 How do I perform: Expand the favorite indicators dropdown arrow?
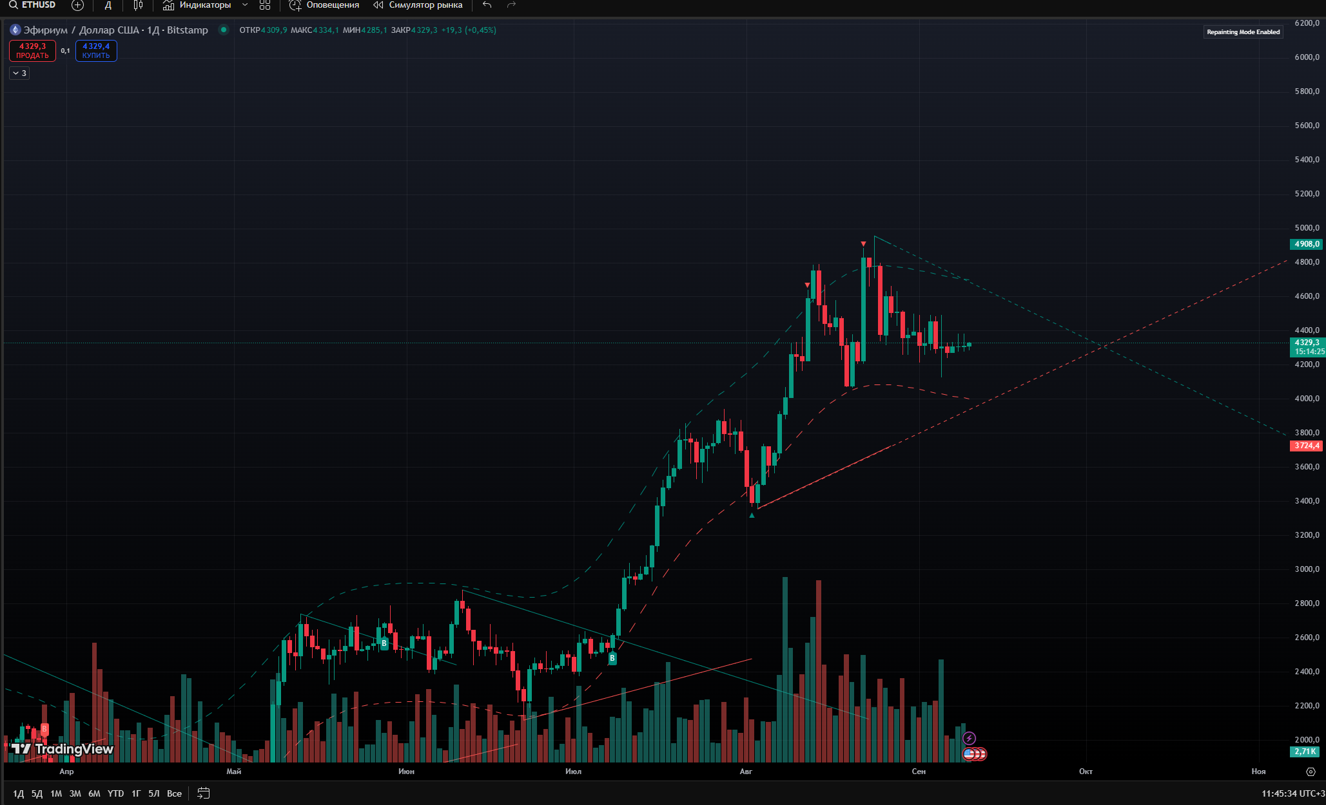tap(245, 5)
